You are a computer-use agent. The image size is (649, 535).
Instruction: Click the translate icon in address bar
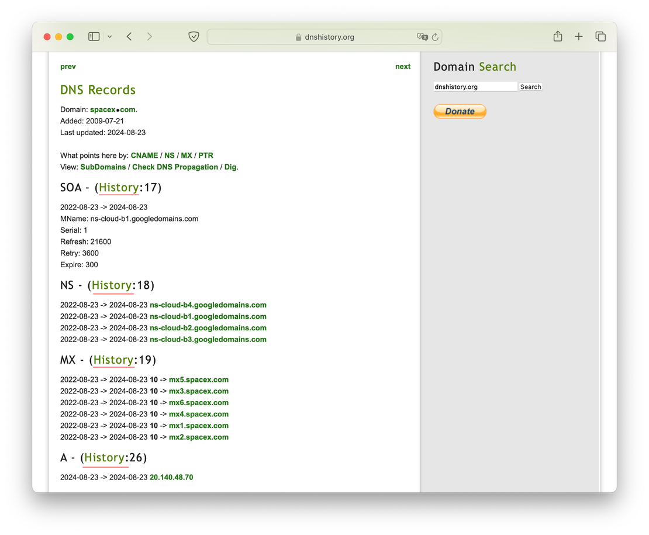tap(422, 37)
